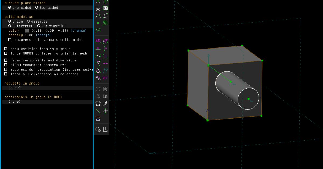Create step and repeat translating group

click(x=105, y=104)
